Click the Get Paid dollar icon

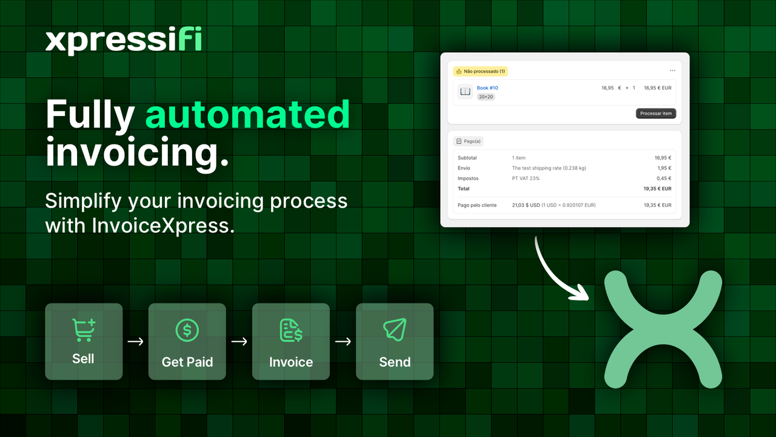pos(187,330)
